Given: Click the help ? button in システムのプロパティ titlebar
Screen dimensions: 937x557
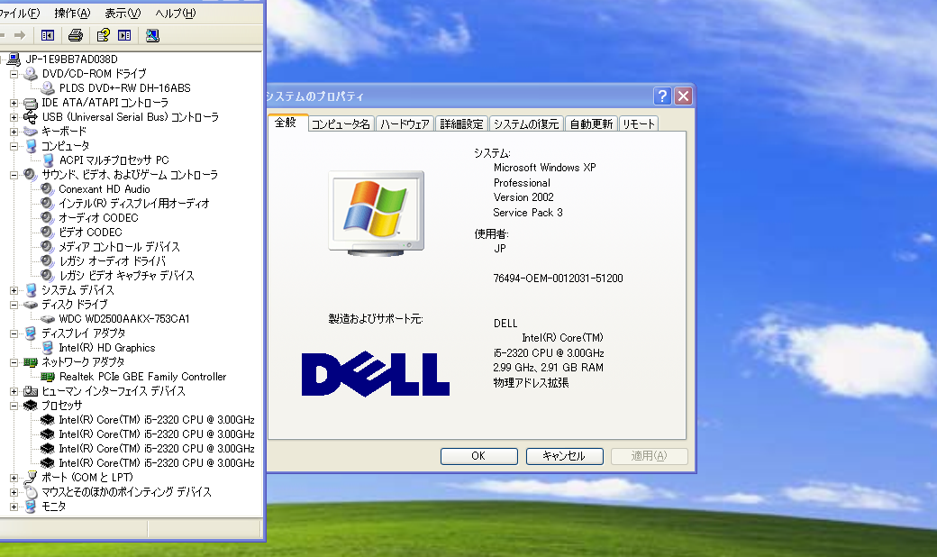Looking at the screenshot, I should click(662, 96).
